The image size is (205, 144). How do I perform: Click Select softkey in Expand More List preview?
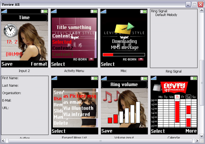(x=59, y=131)
